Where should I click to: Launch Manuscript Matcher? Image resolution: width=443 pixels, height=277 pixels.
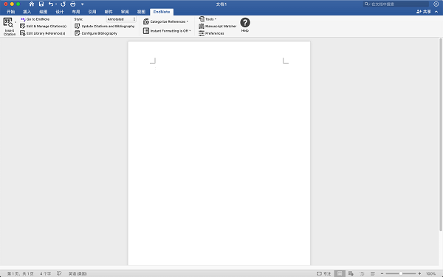pos(217,26)
